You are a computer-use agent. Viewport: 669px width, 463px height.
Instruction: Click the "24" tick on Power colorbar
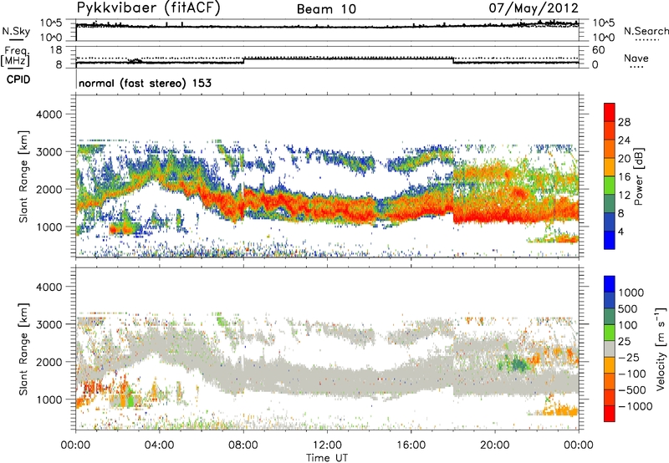[x=624, y=140]
